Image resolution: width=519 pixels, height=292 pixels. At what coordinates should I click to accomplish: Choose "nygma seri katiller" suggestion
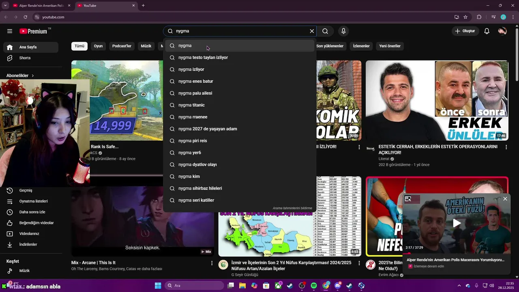click(x=239, y=200)
